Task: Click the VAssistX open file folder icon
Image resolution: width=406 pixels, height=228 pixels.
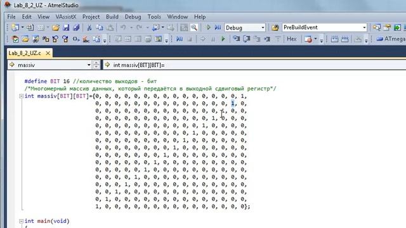Action: click(25, 39)
